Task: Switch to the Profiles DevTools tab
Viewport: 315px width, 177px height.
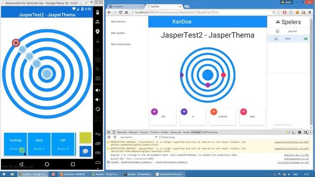Action: click(x=164, y=132)
